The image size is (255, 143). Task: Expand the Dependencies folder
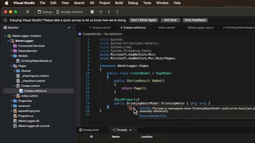[12, 51]
